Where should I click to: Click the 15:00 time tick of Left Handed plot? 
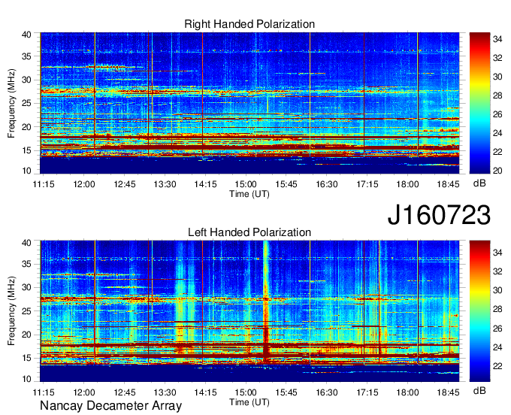pyautogui.click(x=246, y=392)
